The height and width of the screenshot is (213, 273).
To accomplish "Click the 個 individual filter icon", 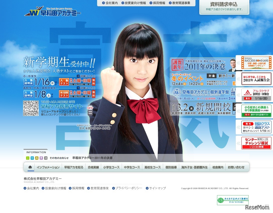I will tap(41, 158).
